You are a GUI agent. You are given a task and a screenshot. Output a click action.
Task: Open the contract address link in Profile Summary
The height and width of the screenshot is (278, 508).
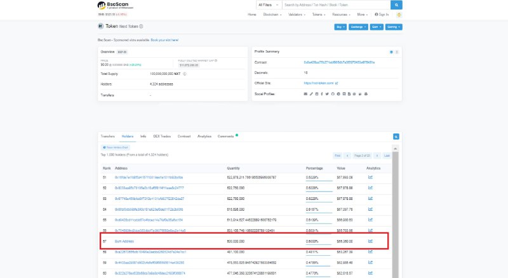[x=339, y=62]
